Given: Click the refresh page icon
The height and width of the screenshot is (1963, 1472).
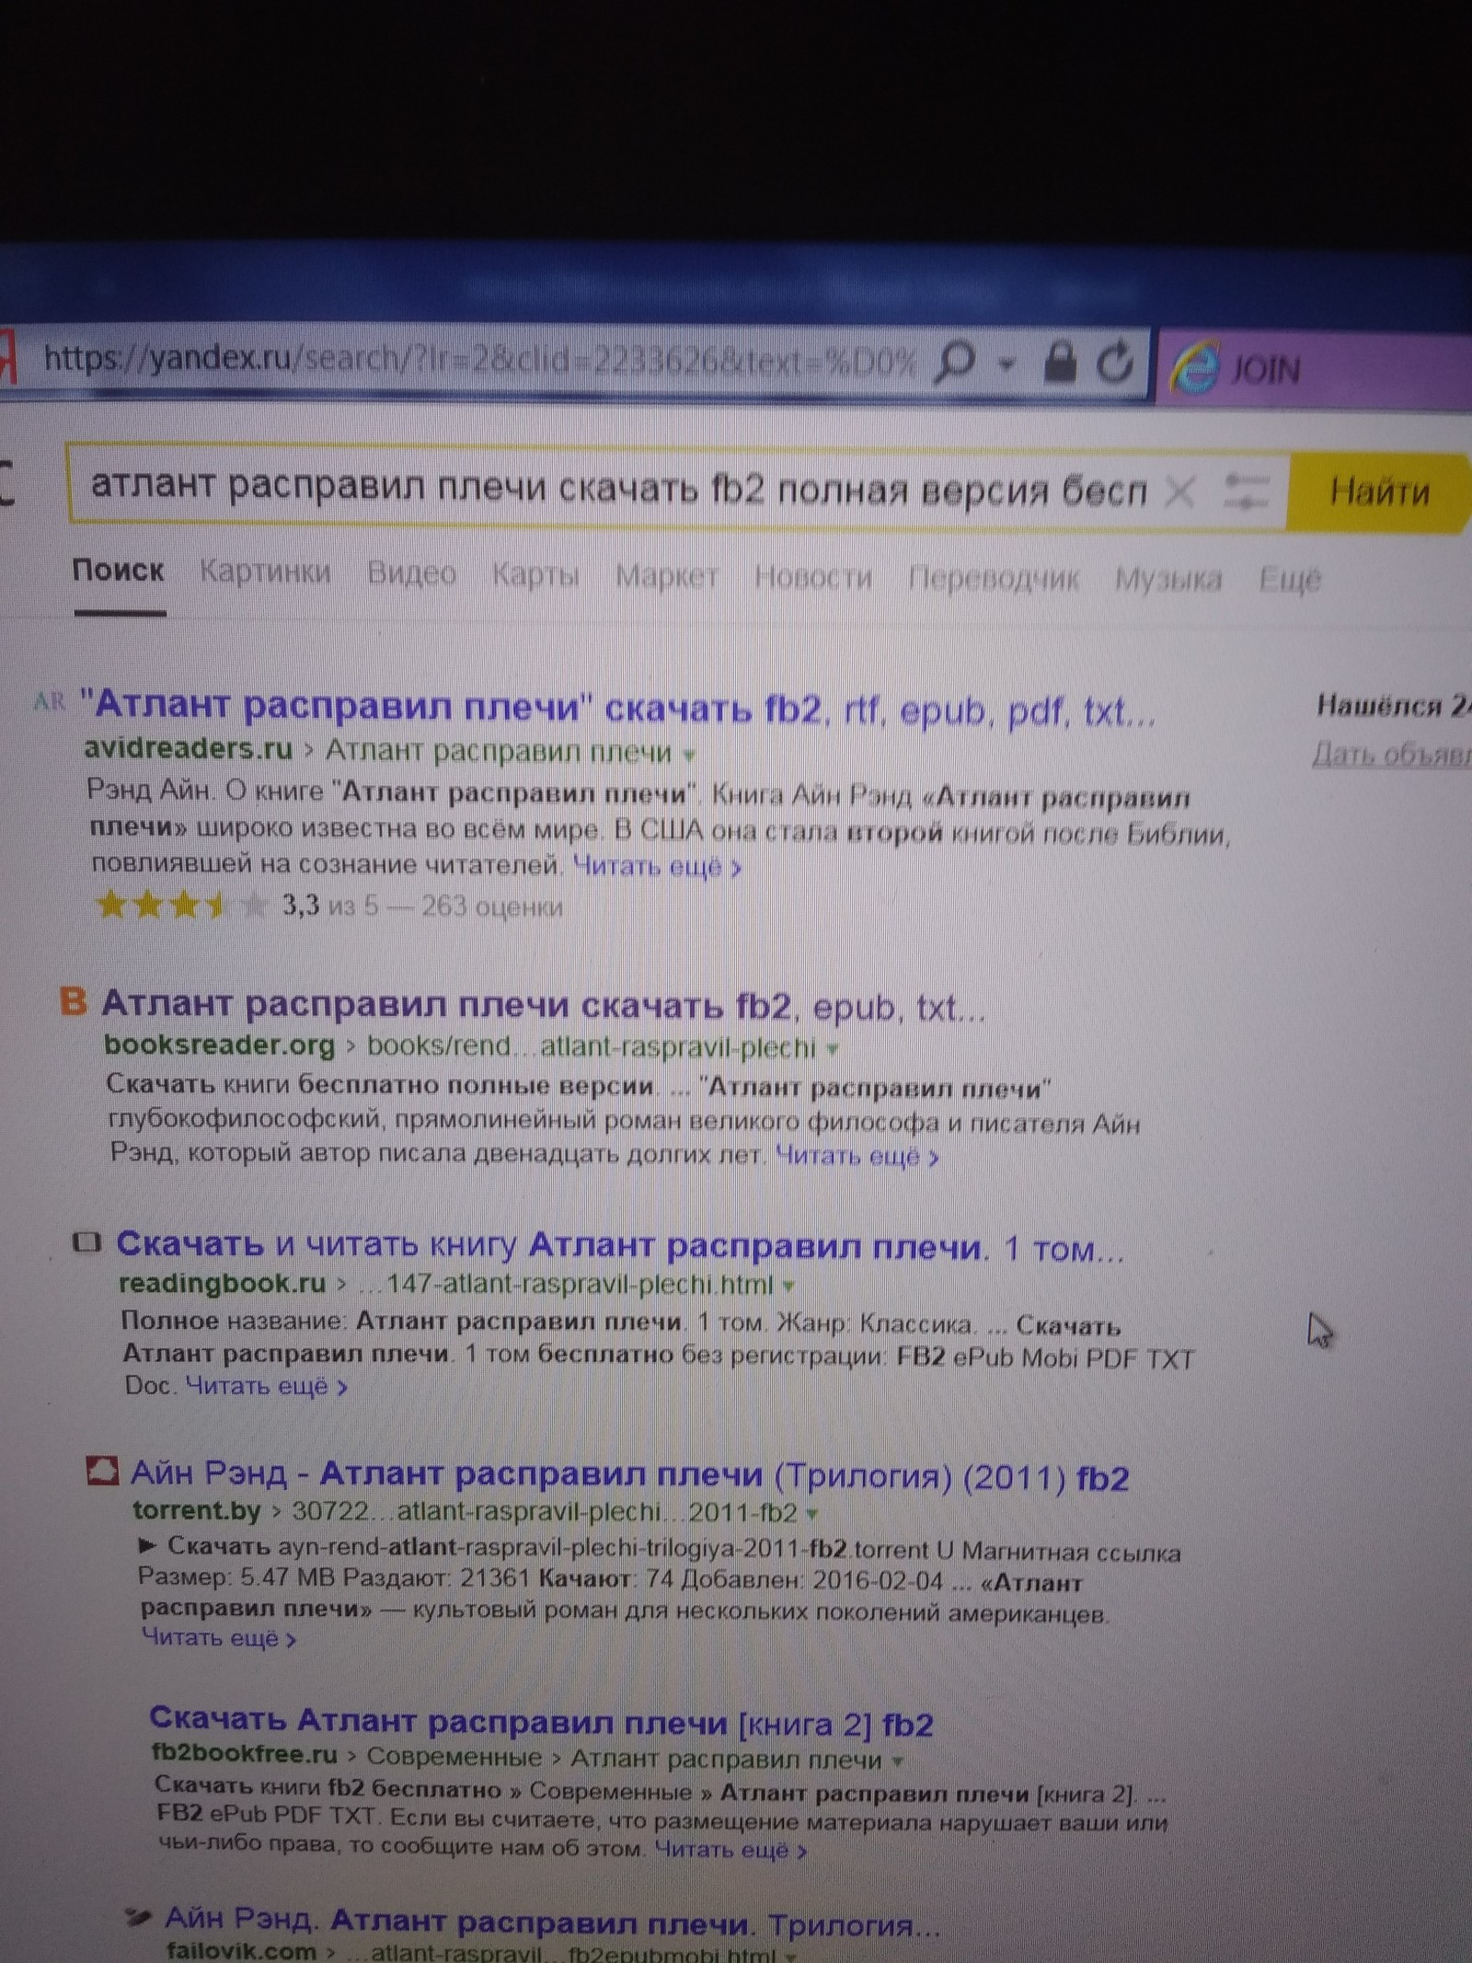Looking at the screenshot, I should [1115, 363].
